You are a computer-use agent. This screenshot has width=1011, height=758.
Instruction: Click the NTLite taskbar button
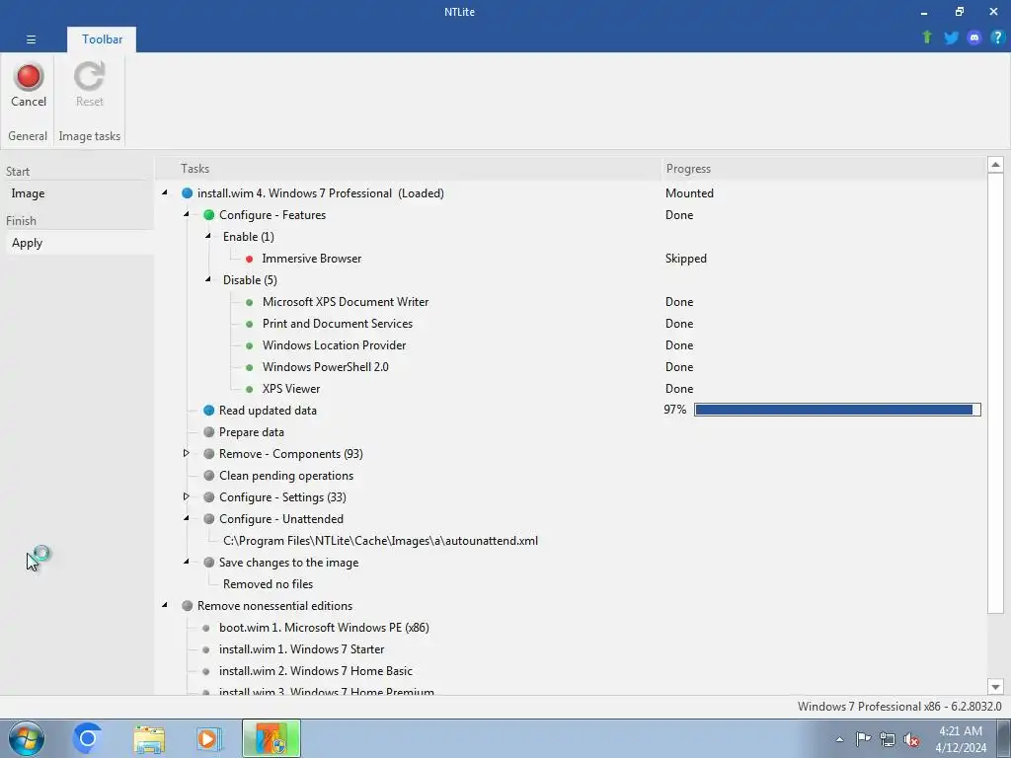tap(271, 738)
